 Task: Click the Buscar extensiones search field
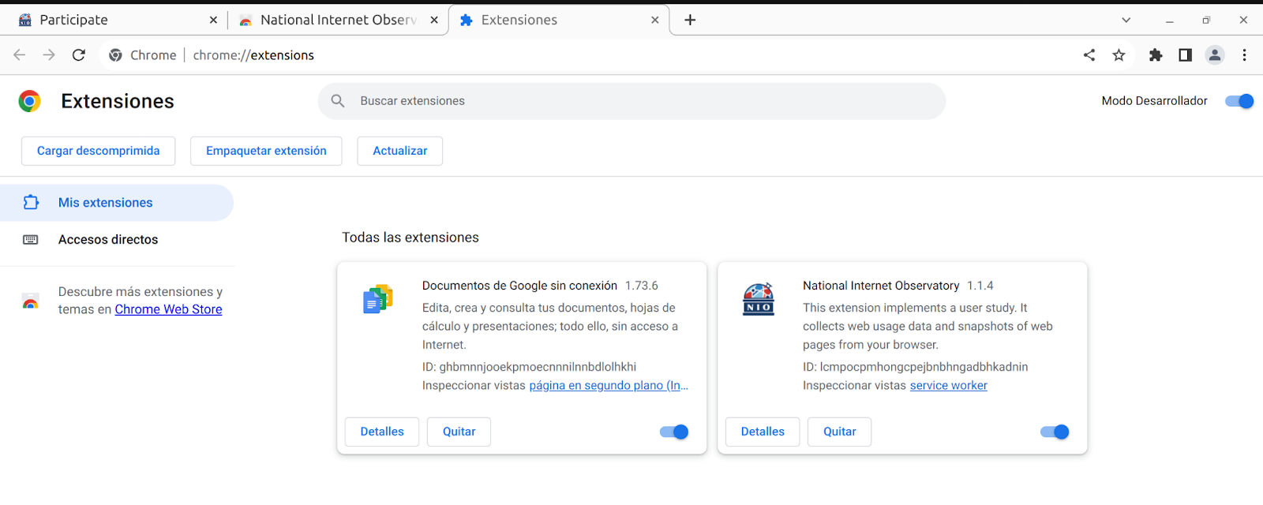[631, 101]
